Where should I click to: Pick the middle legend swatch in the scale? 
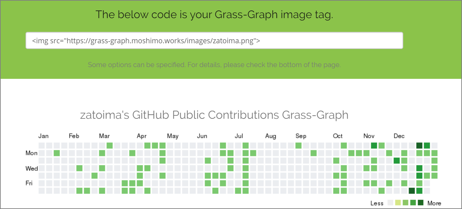coord(405,203)
